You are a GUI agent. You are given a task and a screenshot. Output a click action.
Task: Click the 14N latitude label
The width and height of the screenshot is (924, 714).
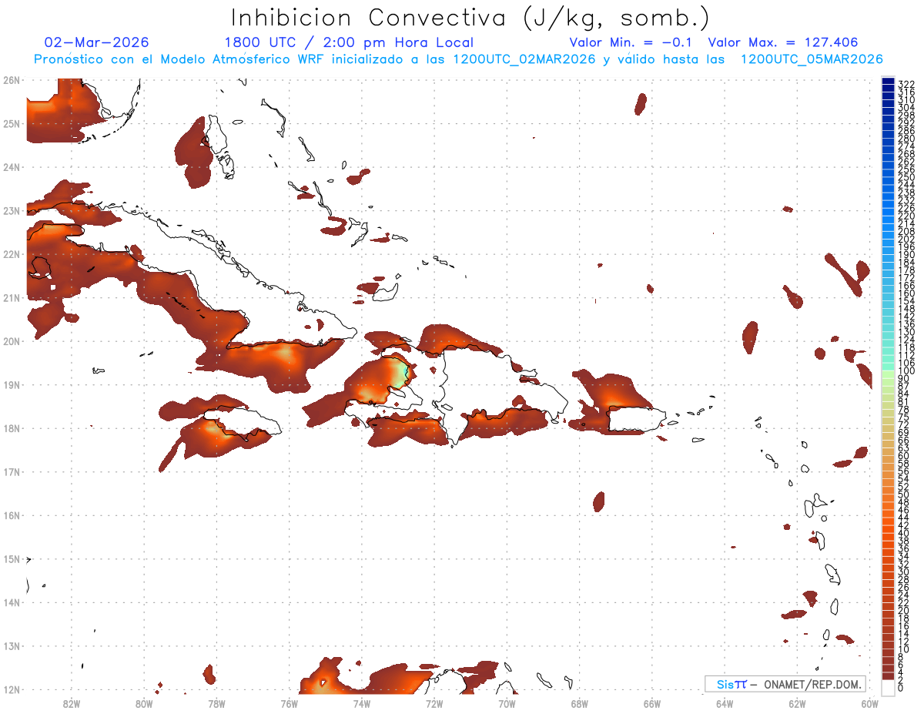point(11,602)
